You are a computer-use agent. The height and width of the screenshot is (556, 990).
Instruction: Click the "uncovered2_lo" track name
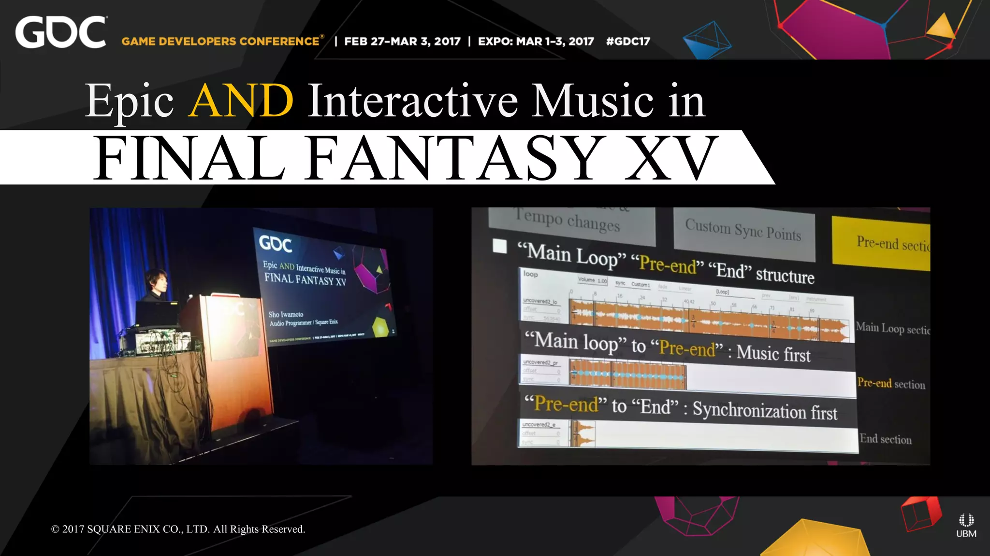pyautogui.click(x=540, y=301)
